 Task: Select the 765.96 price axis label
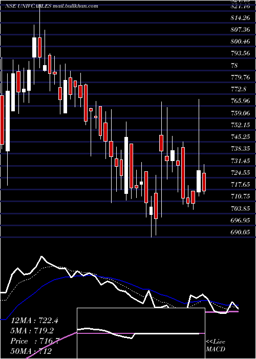[240, 101]
